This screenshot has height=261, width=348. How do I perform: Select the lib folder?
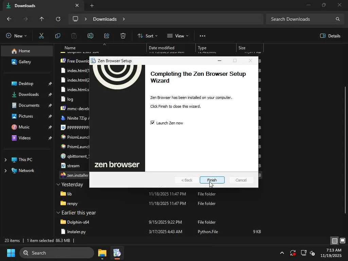click(x=161, y=194)
